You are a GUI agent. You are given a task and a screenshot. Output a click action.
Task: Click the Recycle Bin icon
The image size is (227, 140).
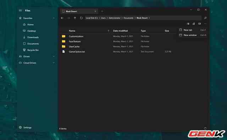[x=24, y=50]
